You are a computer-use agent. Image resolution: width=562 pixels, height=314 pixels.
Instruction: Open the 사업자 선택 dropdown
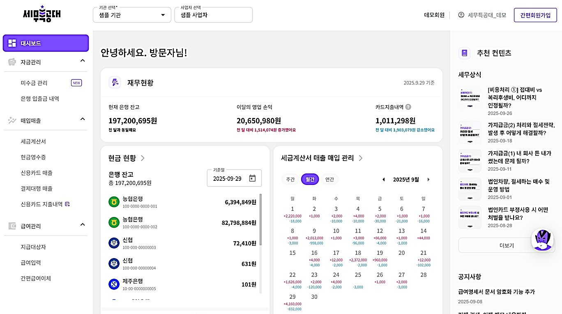point(213,15)
